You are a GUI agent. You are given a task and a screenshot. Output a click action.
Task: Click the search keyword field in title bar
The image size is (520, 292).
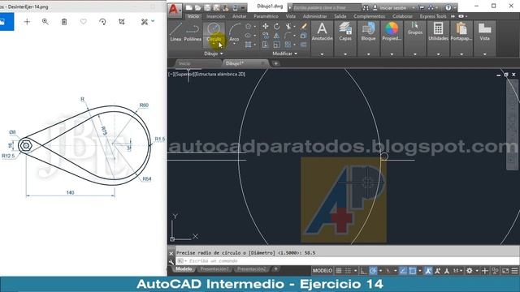click(326, 7)
